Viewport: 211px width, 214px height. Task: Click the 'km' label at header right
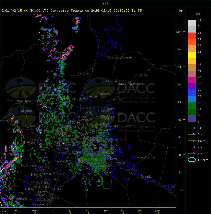[181, 11]
